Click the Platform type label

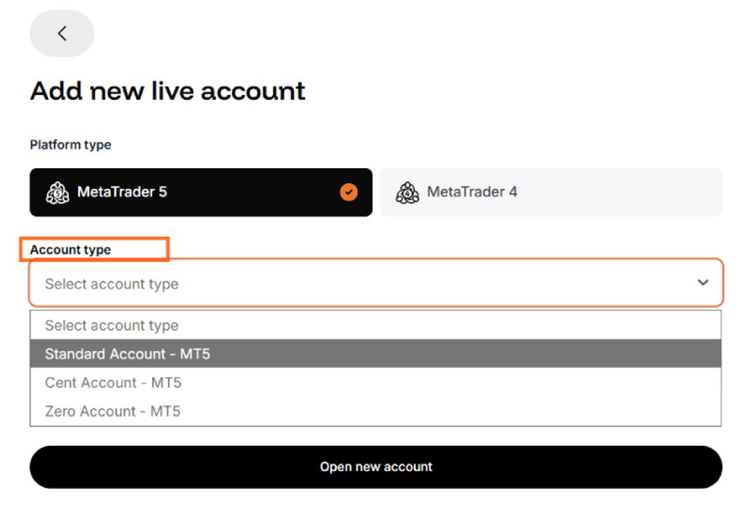[70, 144]
